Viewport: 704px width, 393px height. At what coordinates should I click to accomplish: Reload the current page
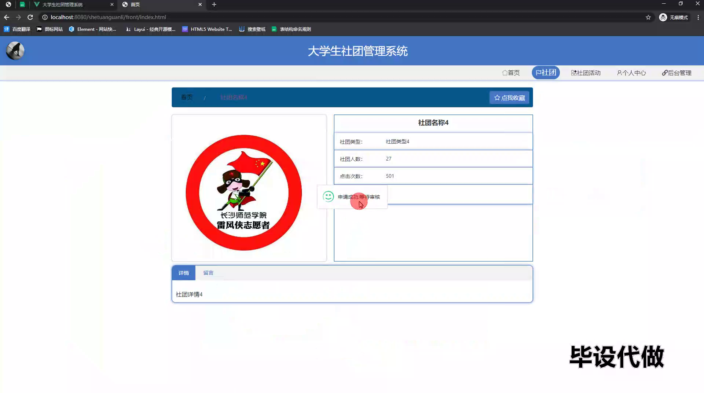(x=30, y=17)
